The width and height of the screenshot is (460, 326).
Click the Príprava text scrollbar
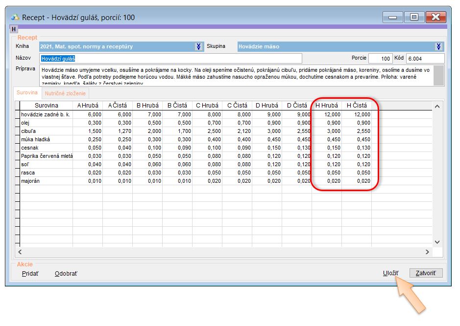pyautogui.click(x=439, y=76)
